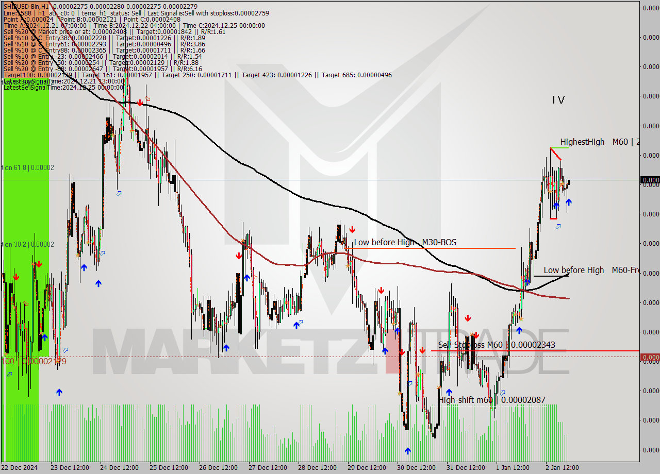Image resolution: width=660 pixels, height=474 pixels.
Task: Select the 'HighestHigh M60' label
Action: point(600,142)
